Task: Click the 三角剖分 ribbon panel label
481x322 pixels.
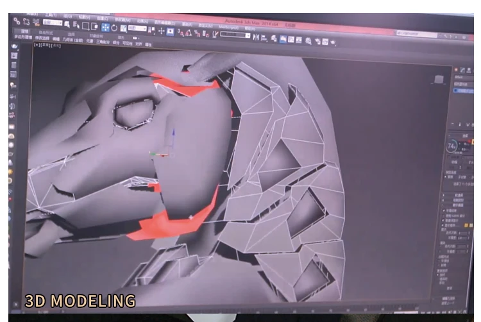Action: [103, 42]
